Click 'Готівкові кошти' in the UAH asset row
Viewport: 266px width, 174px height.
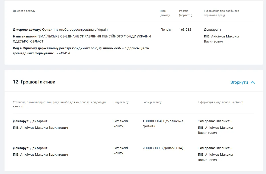[121, 123]
